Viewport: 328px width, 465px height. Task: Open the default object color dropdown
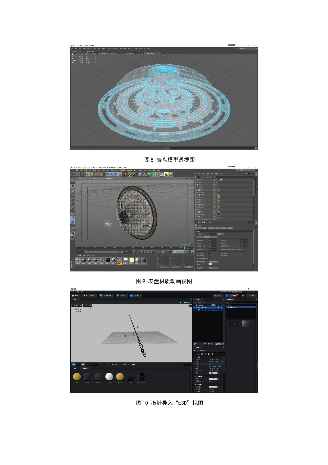[213, 262]
